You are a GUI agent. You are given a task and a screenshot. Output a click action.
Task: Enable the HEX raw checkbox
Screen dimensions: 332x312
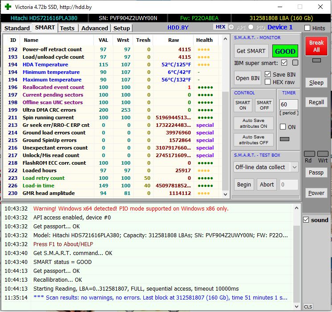point(267,82)
